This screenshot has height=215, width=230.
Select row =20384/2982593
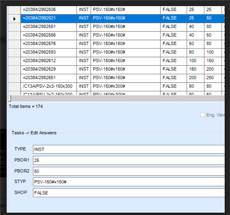point(116,52)
